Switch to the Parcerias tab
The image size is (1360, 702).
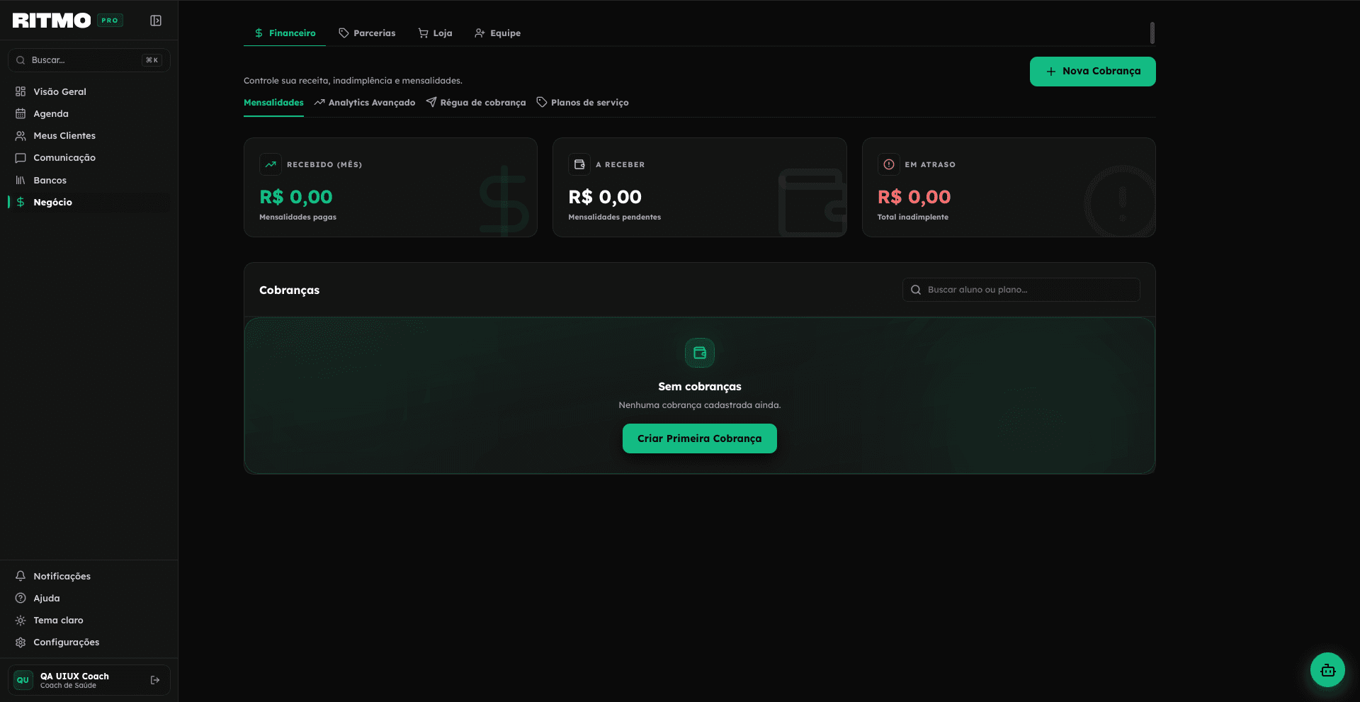pyautogui.click(x=367, y=33)
